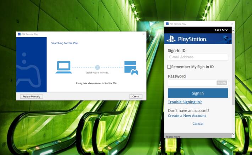252x155 pixels.
Task: Click the Searching for the PS4... heading text
Action: [x=65, y=43]
